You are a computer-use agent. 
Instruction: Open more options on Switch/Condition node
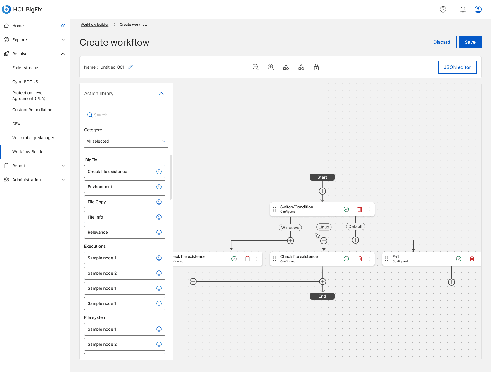pos(369,209)
